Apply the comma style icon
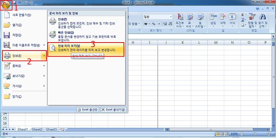 (159, 24)
